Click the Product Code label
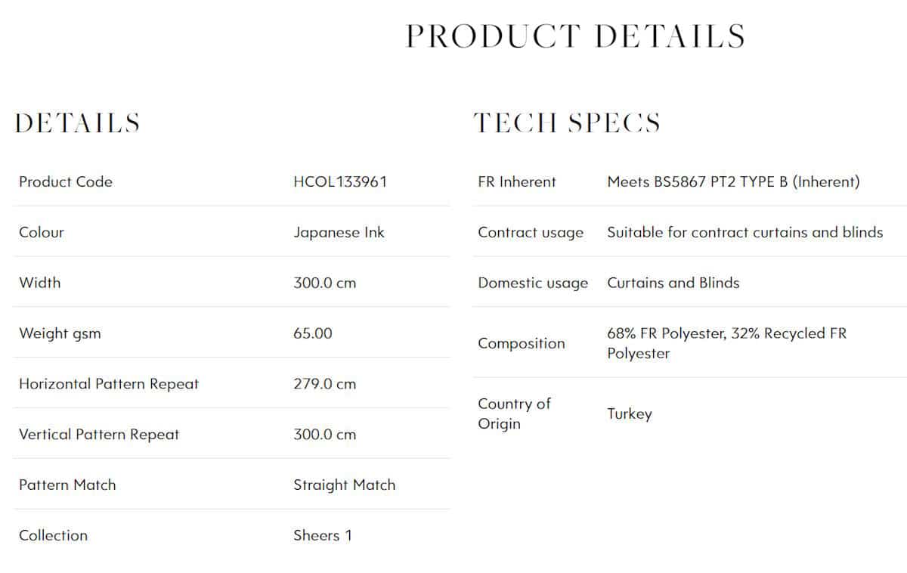The width and height of the screenshot is (907, 573). [66, 181]
